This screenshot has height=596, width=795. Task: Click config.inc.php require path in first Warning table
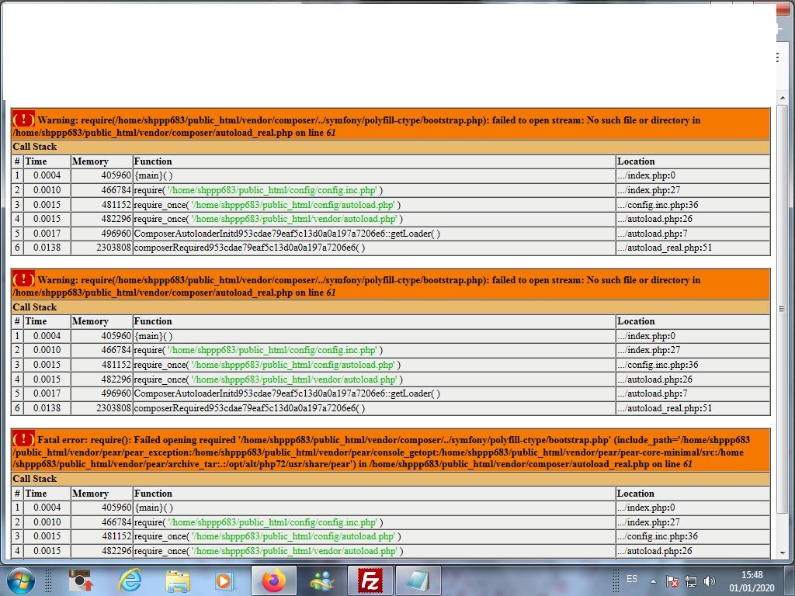click(272, 190)
